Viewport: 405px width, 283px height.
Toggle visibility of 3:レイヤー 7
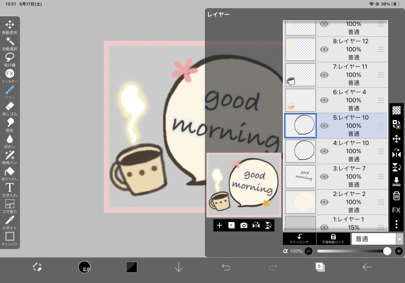coord(324,177)
